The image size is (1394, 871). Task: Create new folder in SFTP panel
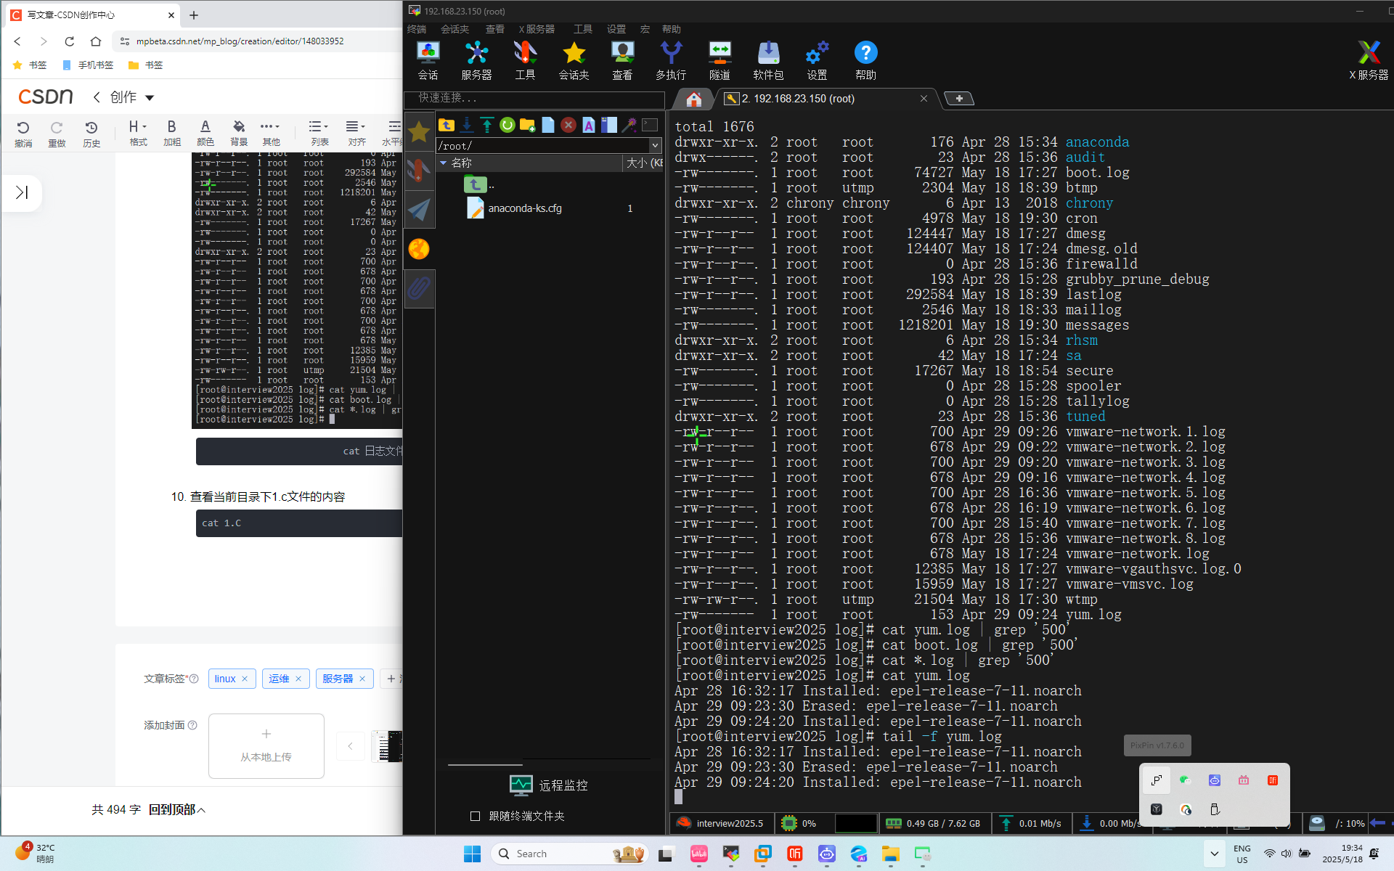click(527, 125)
